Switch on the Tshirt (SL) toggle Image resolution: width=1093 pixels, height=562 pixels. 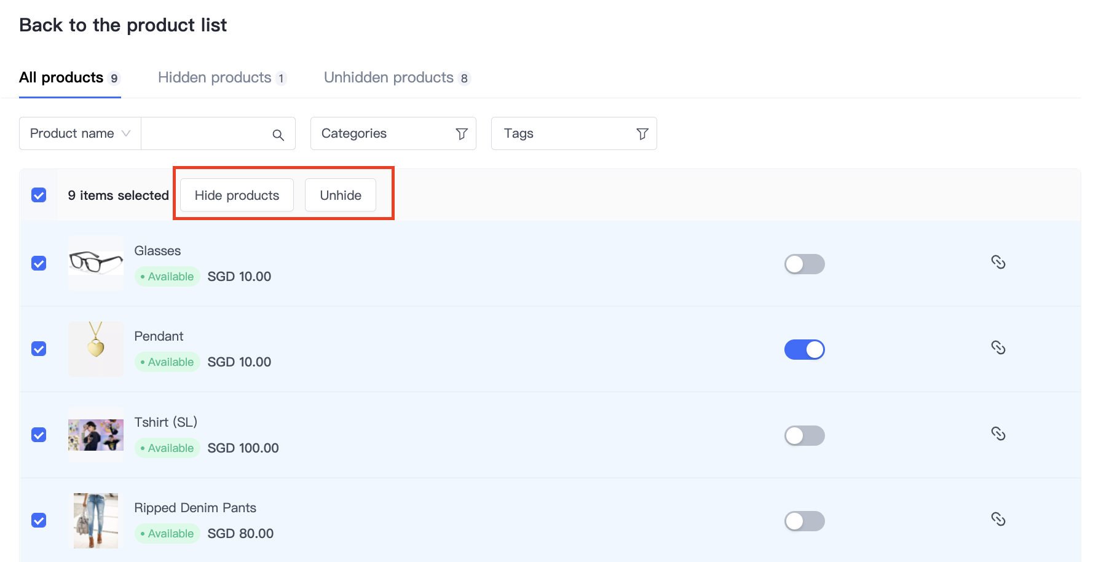804,436
